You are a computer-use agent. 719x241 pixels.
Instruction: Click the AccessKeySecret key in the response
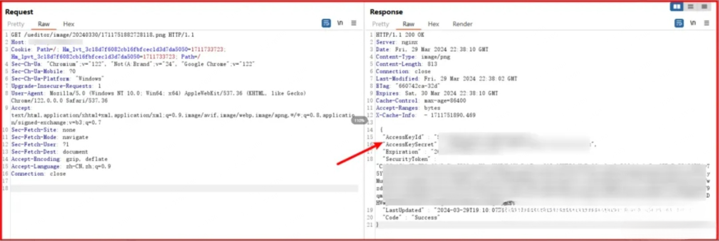tap(409, 145)
